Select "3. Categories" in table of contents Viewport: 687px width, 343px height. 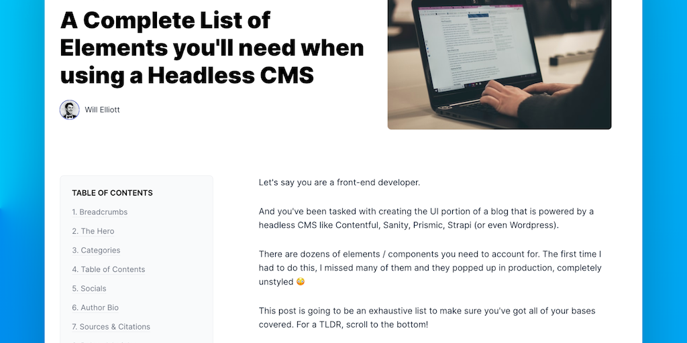point(96,251)
